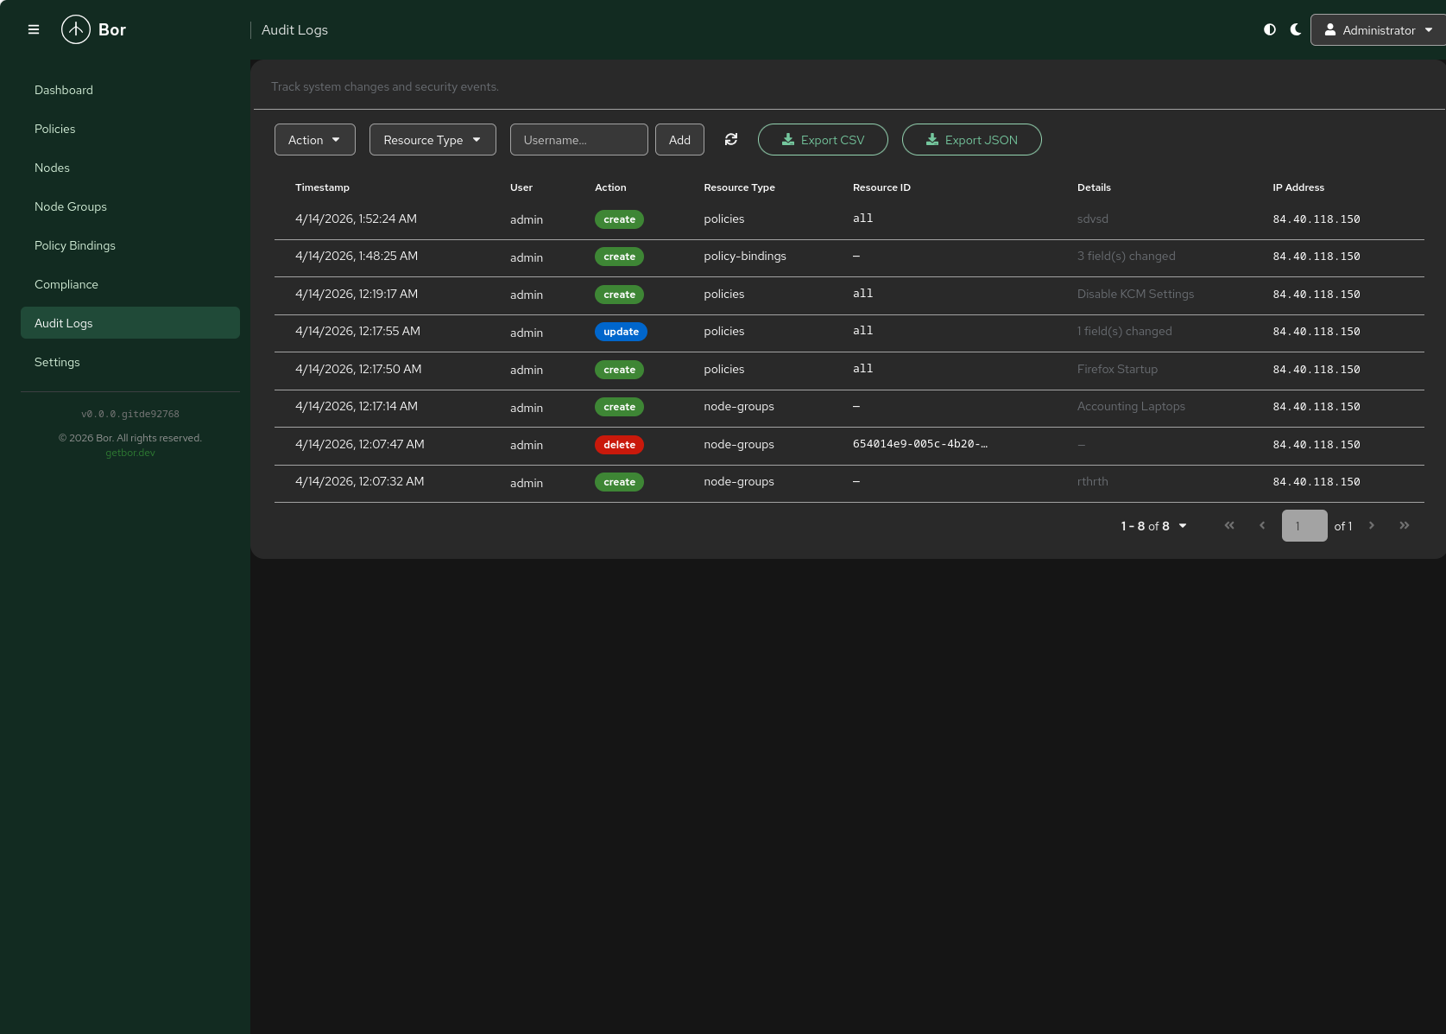Click the sdvsd detail text
Screen dimensions: 1446x1034
point(1092,219)
